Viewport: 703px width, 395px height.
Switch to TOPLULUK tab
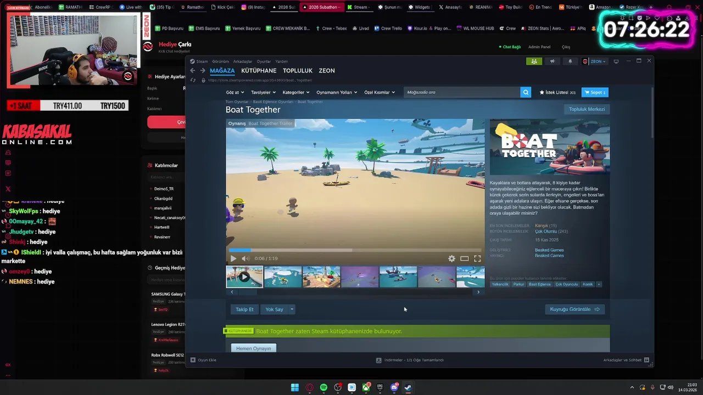(298, 71)
